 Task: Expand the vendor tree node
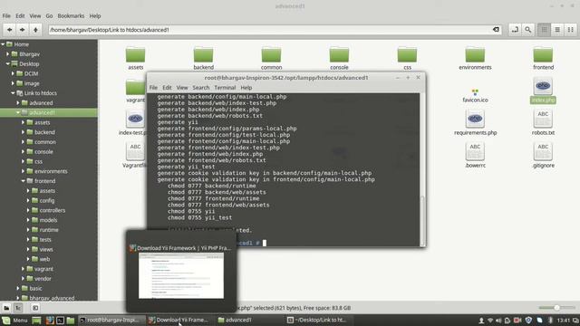pos(23,279)
